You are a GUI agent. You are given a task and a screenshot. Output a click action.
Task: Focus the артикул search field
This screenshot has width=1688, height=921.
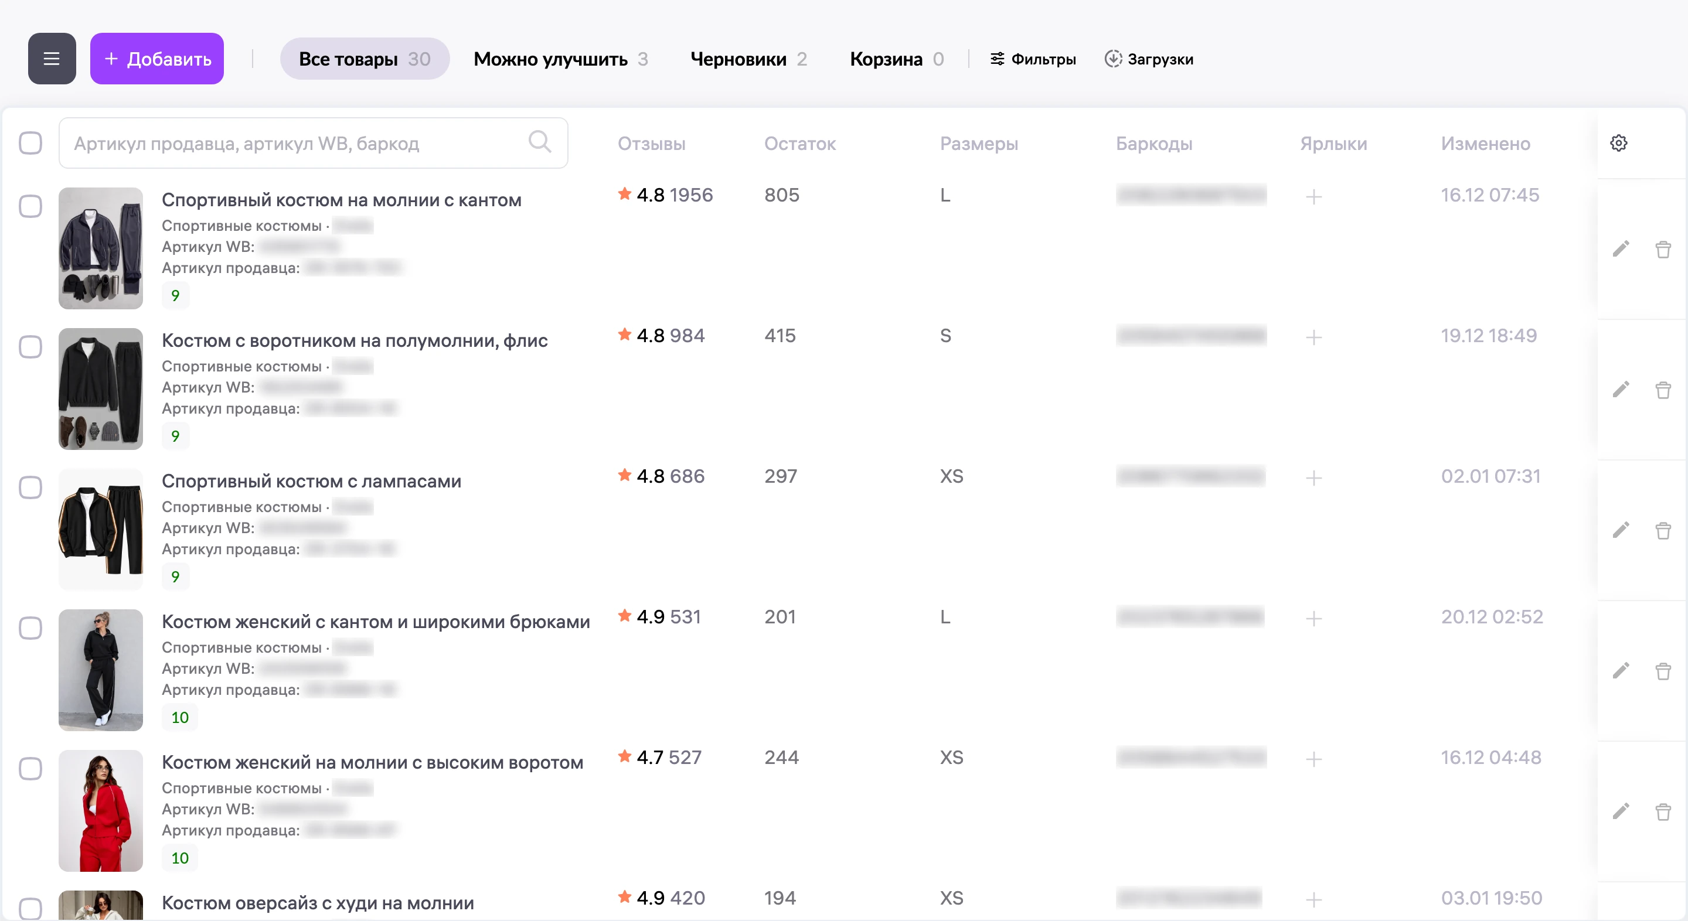313,143
